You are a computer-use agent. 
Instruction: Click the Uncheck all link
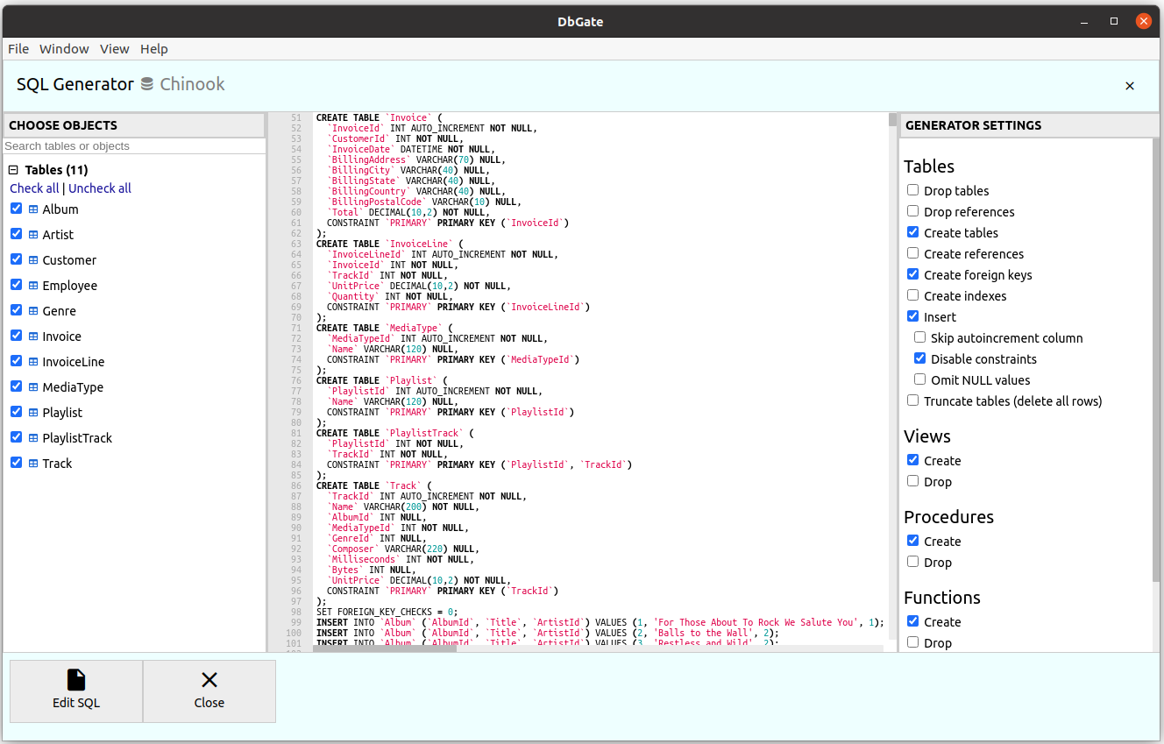click(100, 188)
